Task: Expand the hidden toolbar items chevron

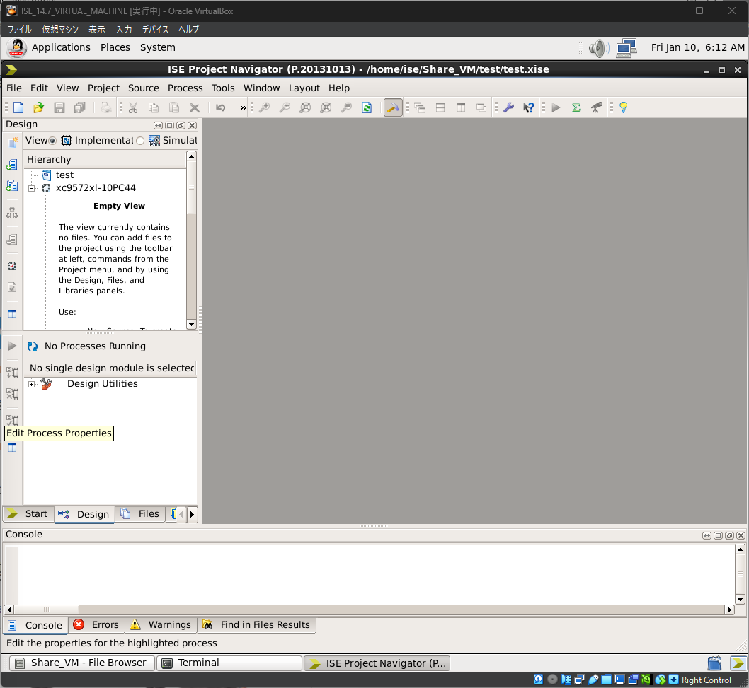Action: point(243,107)
